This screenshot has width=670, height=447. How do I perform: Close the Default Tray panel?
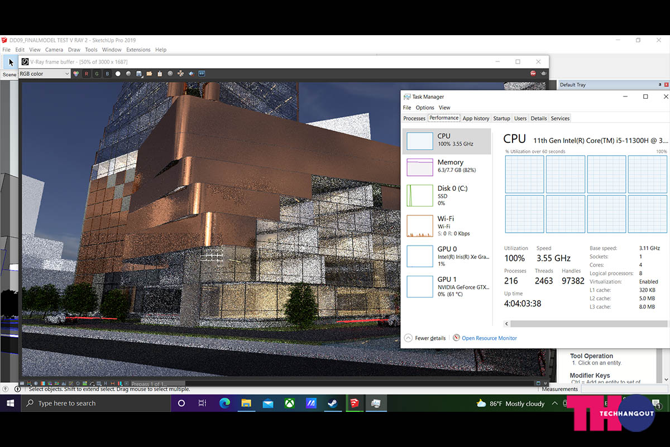(667, 85)
